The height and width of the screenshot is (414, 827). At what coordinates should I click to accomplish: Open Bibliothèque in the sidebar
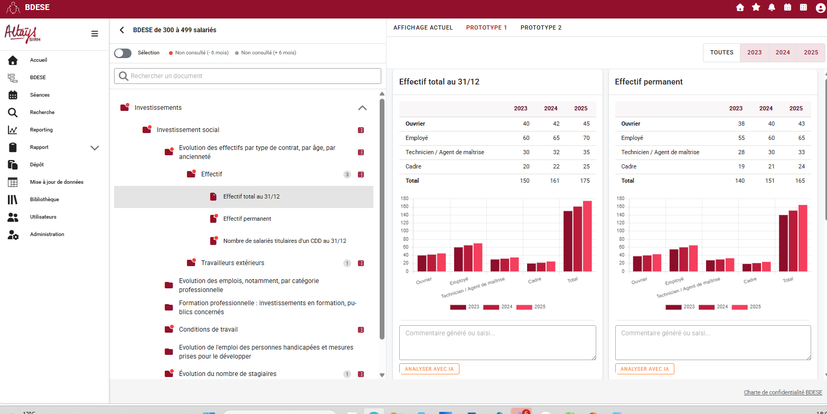click(x=44, y=200)
